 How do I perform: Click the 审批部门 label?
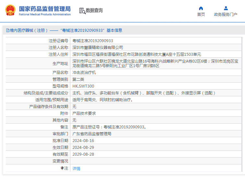point(60,134)
